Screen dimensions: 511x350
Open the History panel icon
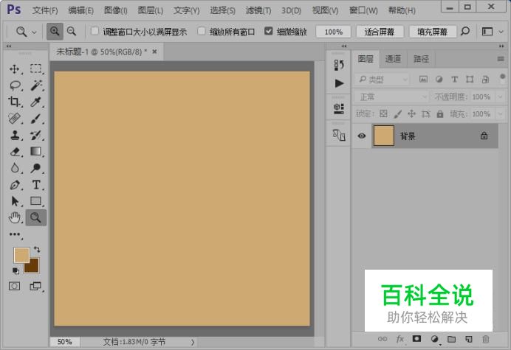tap(339, 65)
